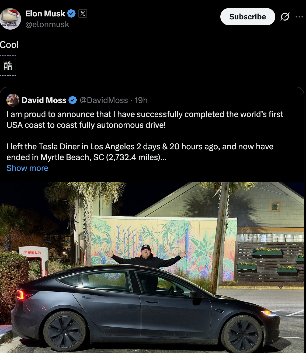306x353 pixels.
Task: Click the quoted paragraph about autonomous drive announcement
Action: click(x=145, y=119)
